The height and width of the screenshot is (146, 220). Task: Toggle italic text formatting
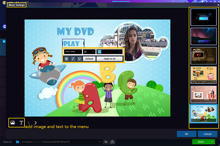tap(73, 59)
